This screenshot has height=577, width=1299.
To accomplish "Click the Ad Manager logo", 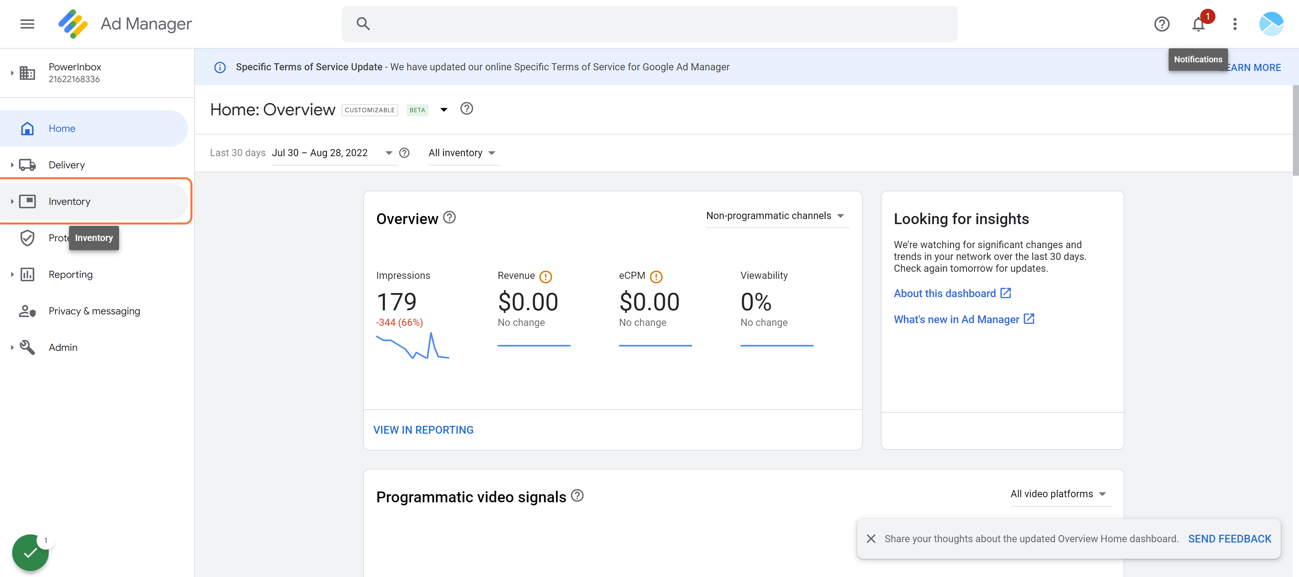I will pos(73,24).
